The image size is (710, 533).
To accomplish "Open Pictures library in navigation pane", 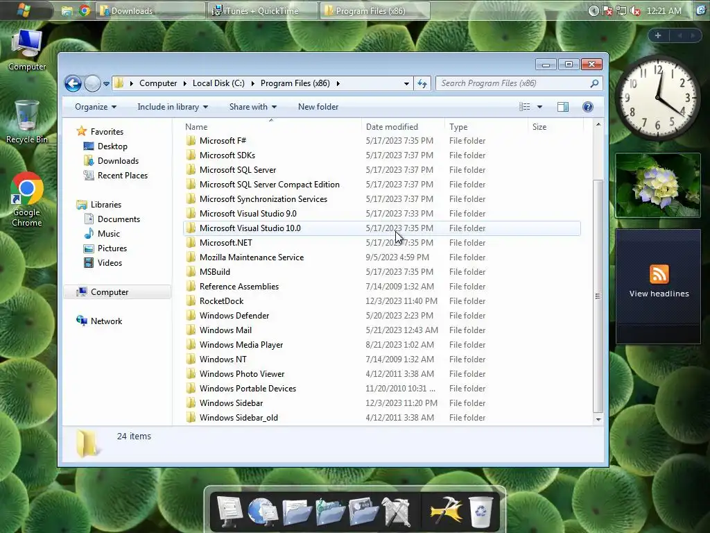I will point(112,248).
